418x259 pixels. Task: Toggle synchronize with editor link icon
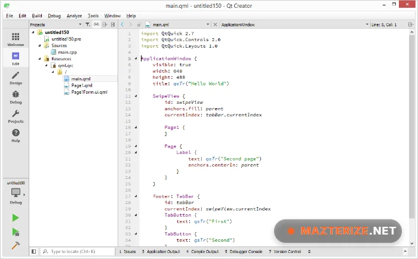point(96,24)
